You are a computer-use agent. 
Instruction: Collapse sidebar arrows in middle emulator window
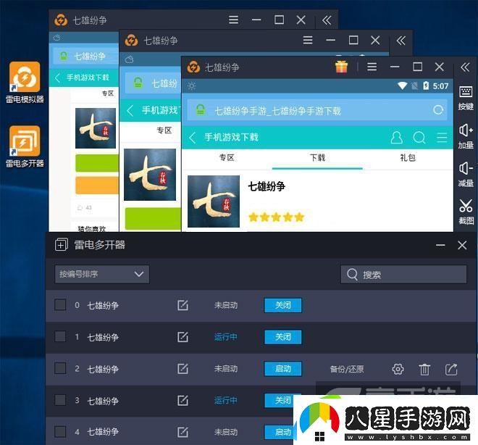401,41
